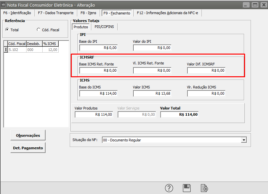Image resolution: width=268 pixels, height=194 pixels.
Task: Switch to F6 - Identificação tab
Action: pyautogui.click(x=17, y=13)
